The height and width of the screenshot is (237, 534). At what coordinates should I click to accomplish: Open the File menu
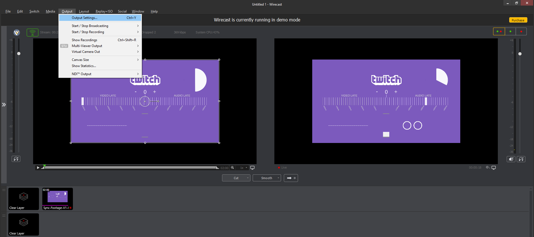click(8, 11)
